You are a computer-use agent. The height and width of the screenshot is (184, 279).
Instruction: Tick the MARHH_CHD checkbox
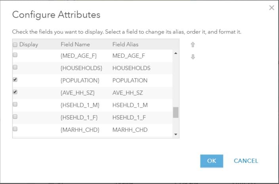pos(15,129)
